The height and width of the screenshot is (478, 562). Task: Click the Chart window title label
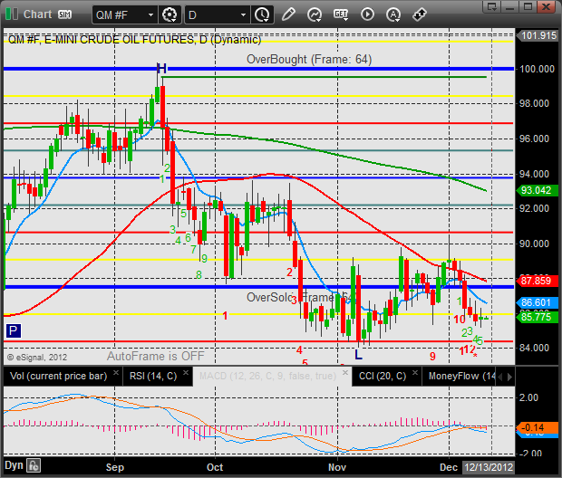tap(38, 14)
